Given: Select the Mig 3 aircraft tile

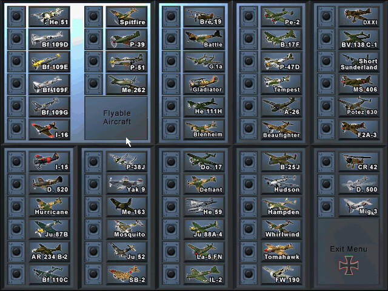Looking at the screenshot, I should coord(359,207).
